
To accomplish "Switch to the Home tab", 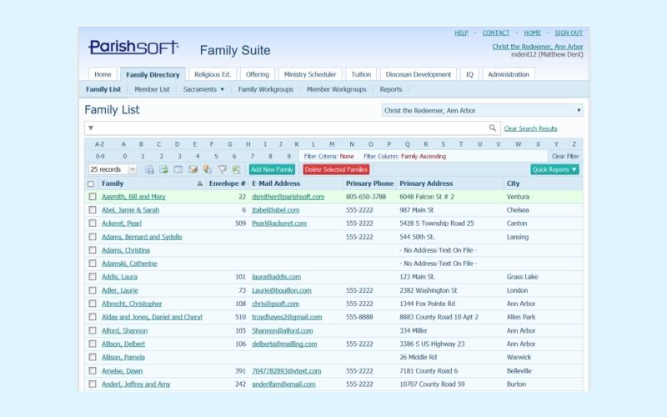I will (103, 74).
